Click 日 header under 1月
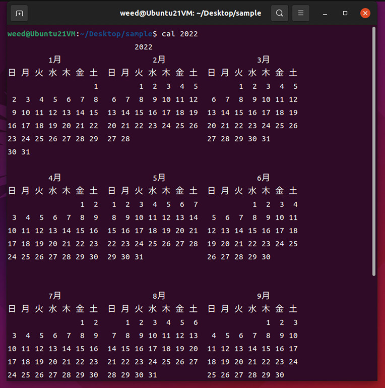Viewport: 385px width, 388px height. [12, 73]
